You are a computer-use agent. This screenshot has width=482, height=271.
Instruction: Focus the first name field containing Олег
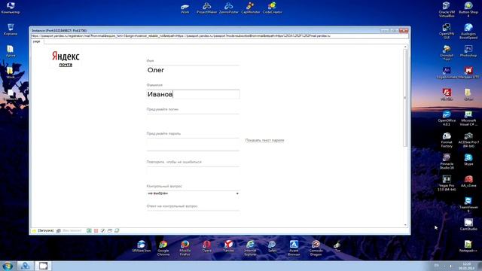pyautogui.click(x=193, y=70)
